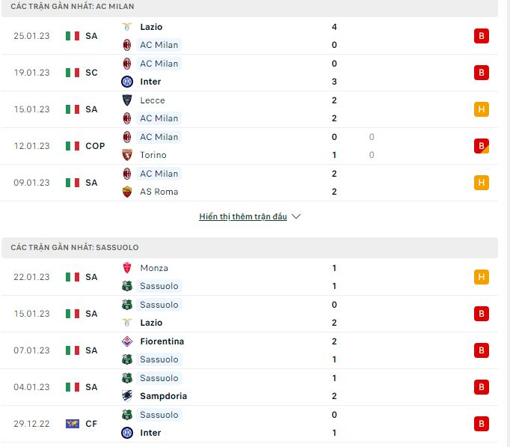Image resolution: width=510 pixels, height=447 pixels.
Task: Click the Lecce crest icon
Action: coord(127,100)
